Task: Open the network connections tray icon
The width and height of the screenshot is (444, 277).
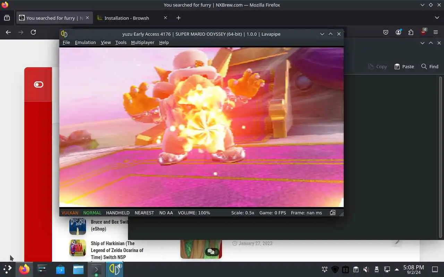Action: (387, 269)
